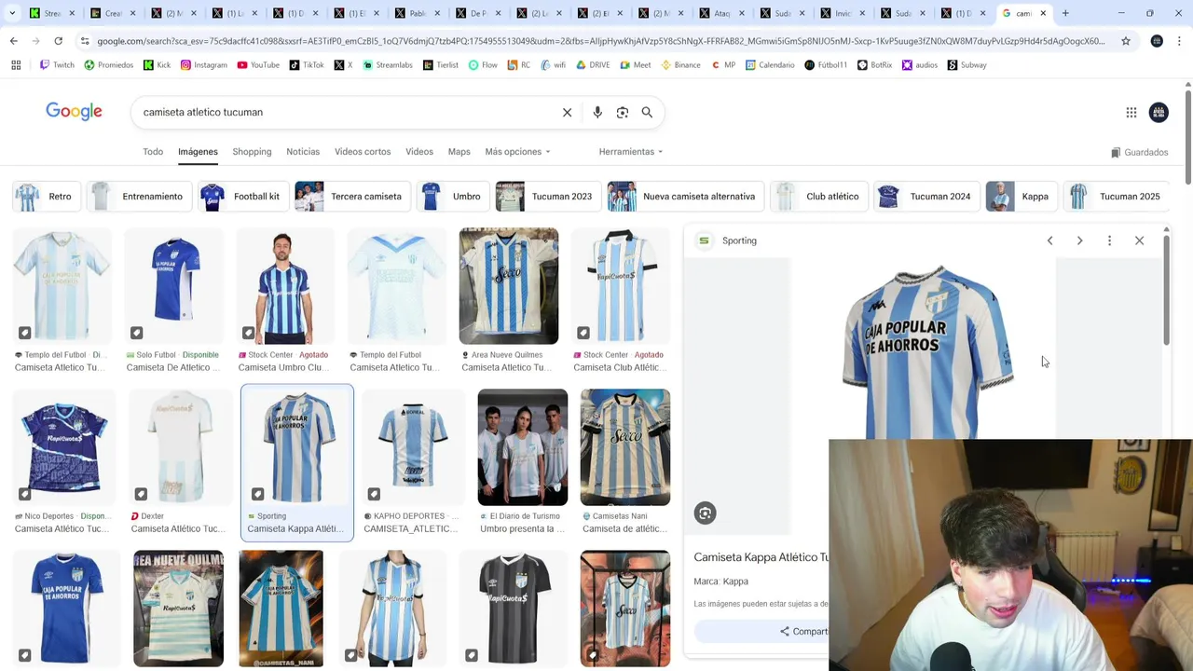Filter results by Entrenamiento chip
Image resolution: width=1193 pixels, height=671 pixels.
(139, 197)
